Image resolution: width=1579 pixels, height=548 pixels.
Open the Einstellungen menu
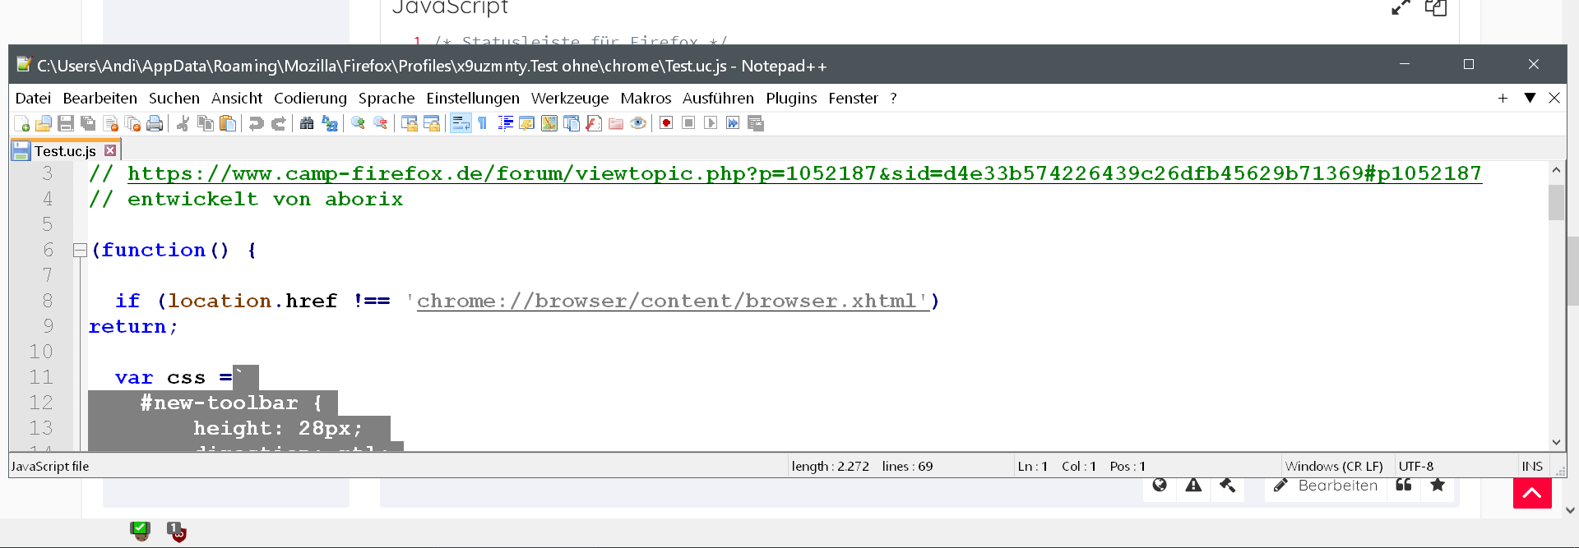click(472, 98)
